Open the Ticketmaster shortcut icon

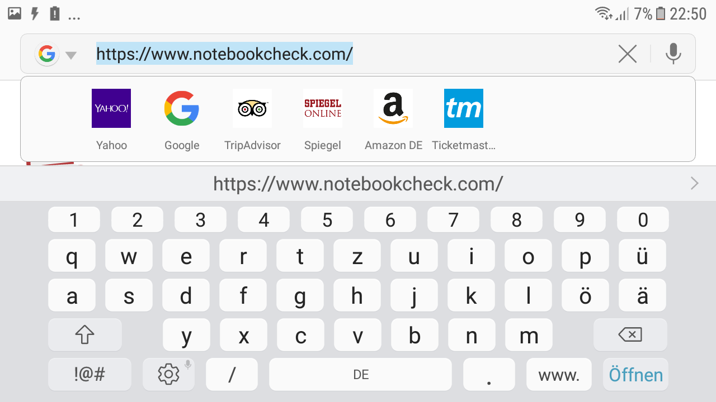click(464, 108)
